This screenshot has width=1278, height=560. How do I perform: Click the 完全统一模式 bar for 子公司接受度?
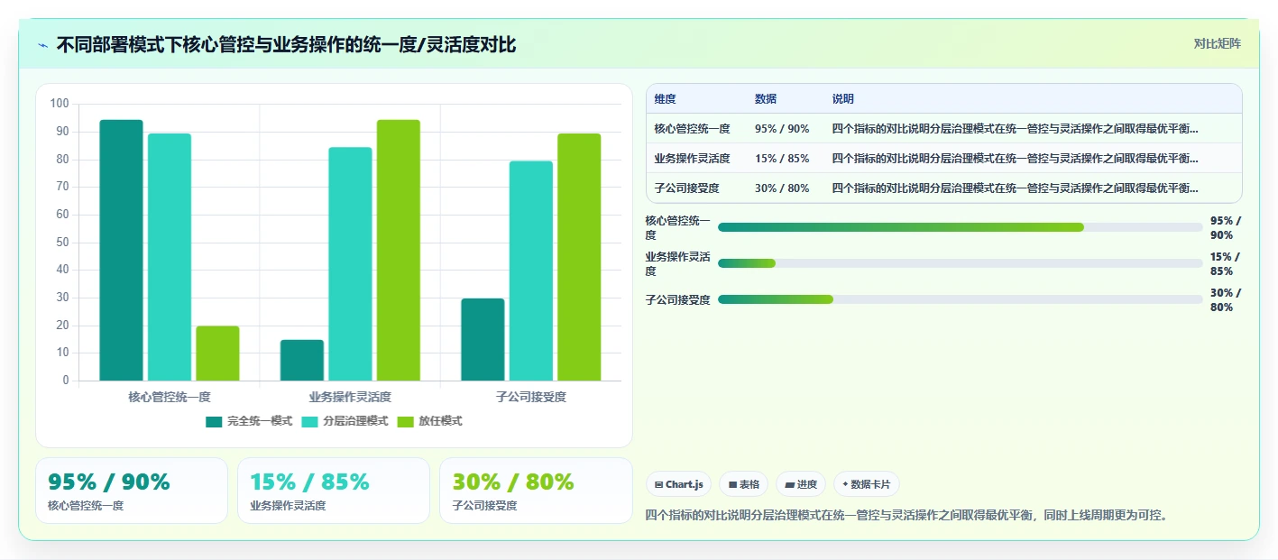483,339
